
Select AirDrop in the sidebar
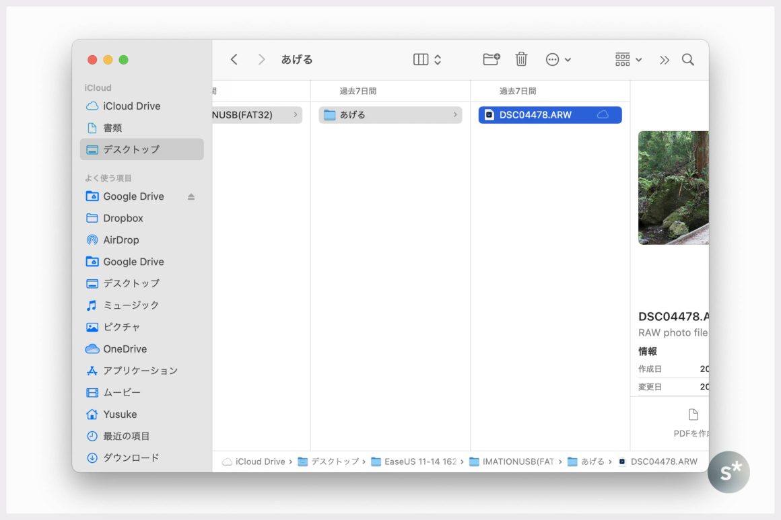pyautogui.click(x=121, y=240)
